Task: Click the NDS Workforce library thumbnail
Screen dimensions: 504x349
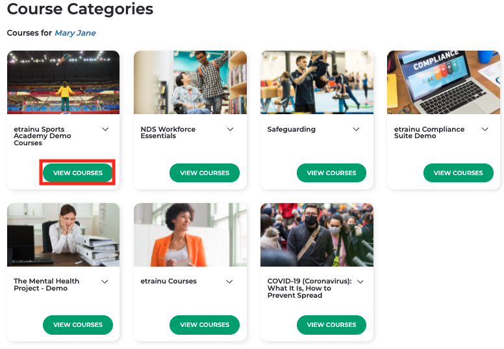Action: point(190,82)
